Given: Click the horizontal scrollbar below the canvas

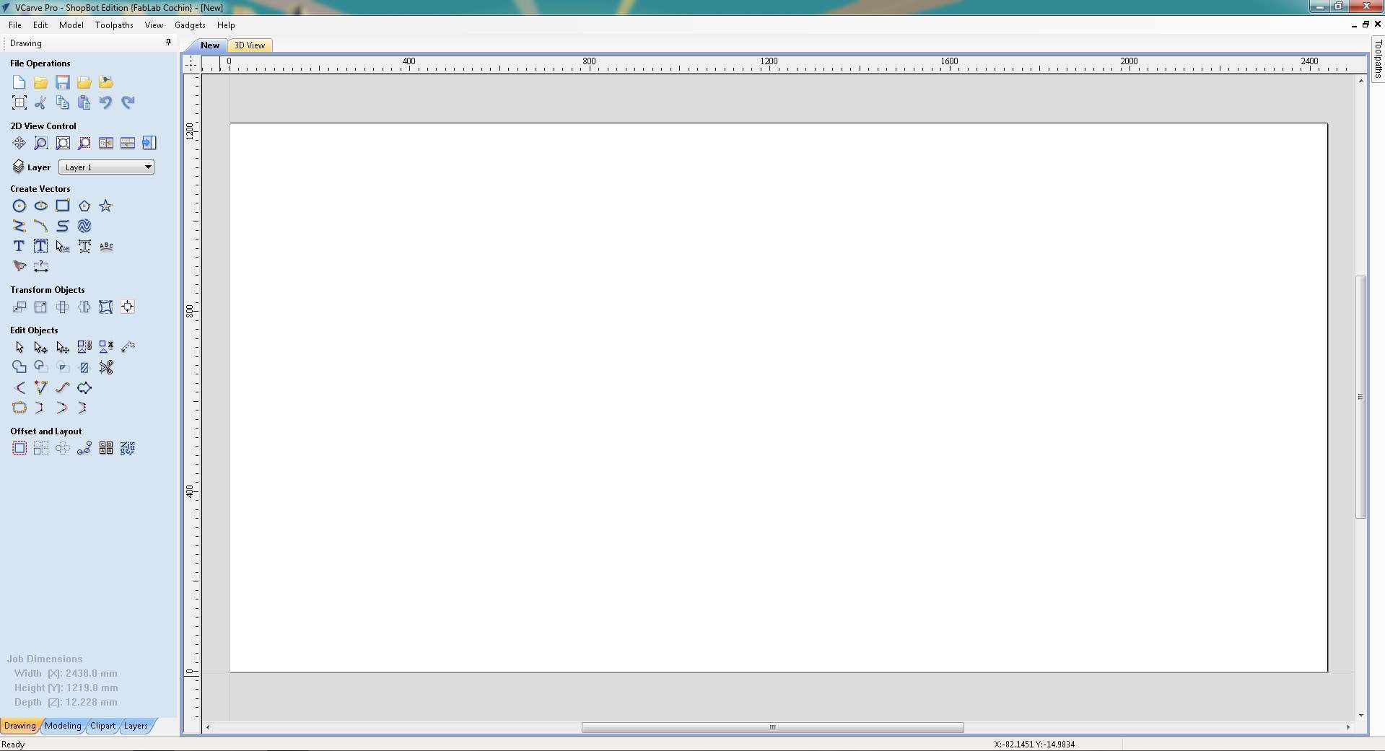Looking at the screenshot, I should tap(772, 728).
